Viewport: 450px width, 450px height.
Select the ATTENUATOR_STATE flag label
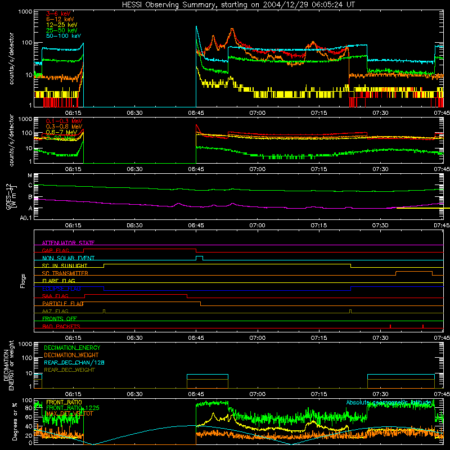point(68,243)
